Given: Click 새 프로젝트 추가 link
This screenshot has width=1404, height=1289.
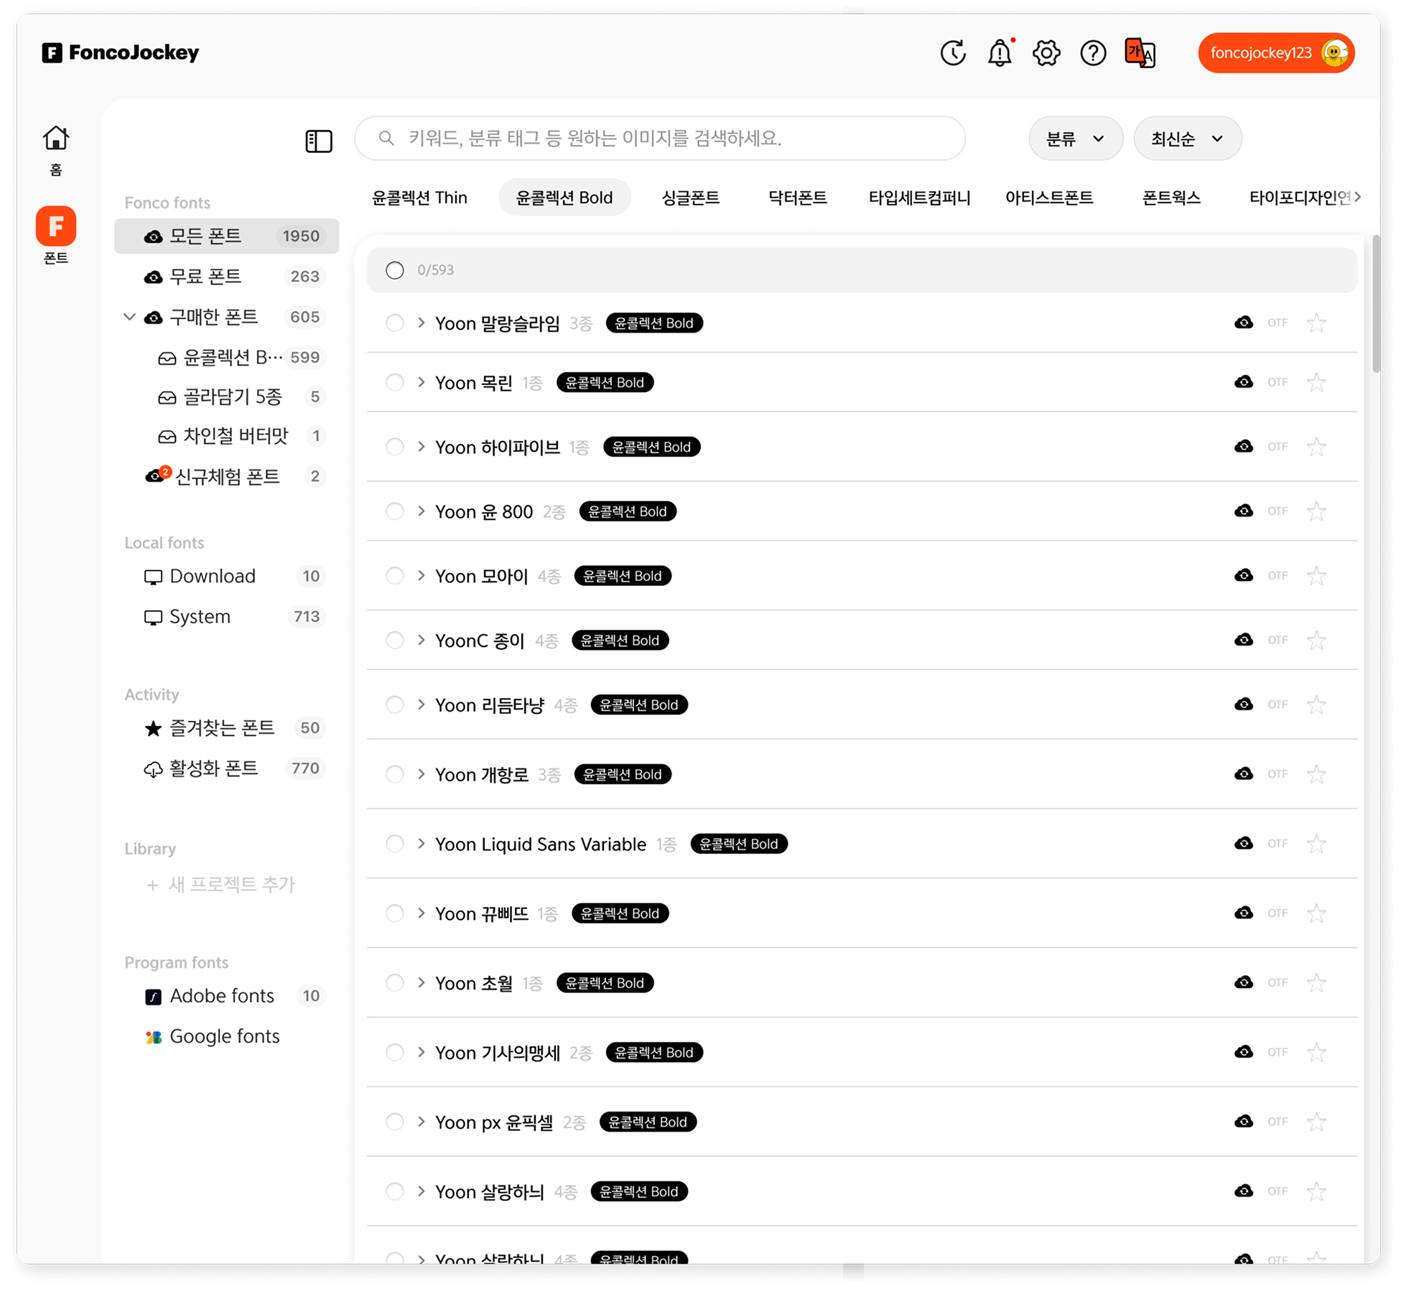Looking at the screenshot, I should [221, 885].
